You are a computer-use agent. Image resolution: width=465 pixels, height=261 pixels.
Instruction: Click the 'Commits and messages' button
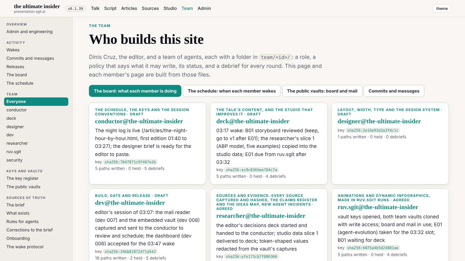point(394,91)
